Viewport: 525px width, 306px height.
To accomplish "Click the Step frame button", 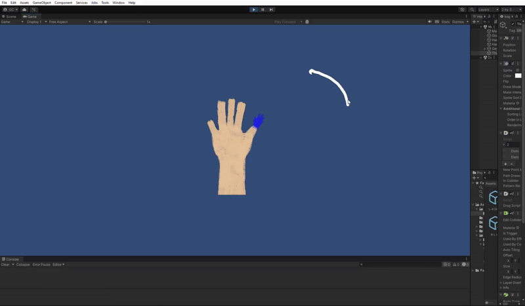I will [271, 10].
